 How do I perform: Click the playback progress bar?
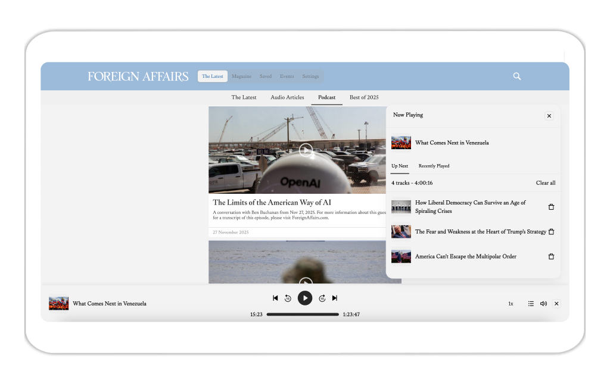pos(303,314)
